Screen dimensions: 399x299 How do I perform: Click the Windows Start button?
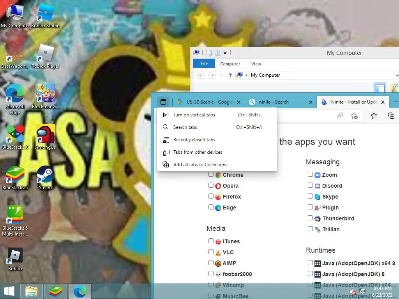(9, 291)
